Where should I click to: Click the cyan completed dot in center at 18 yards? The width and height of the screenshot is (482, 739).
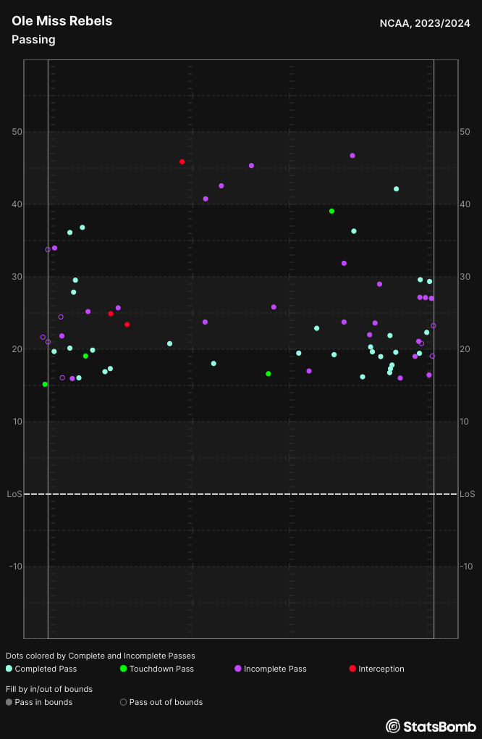213,364
